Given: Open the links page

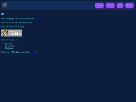Looking at the screenshot, I should pos(129,5).
